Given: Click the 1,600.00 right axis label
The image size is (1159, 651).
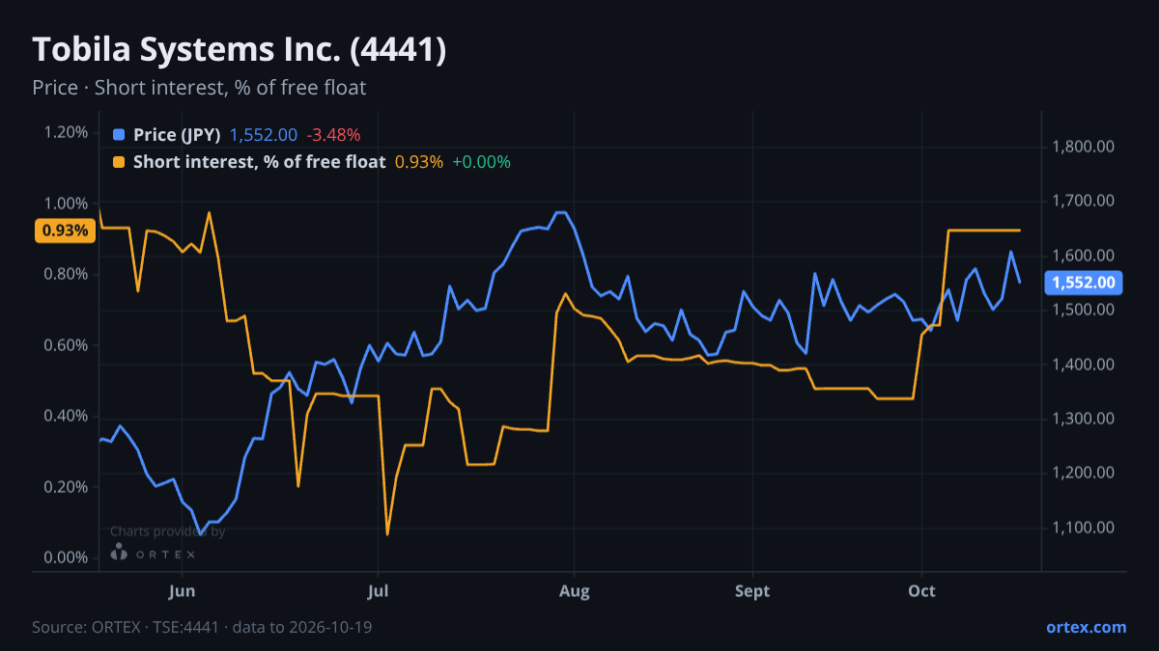Looking at the screenshot, I should 1084,256.
